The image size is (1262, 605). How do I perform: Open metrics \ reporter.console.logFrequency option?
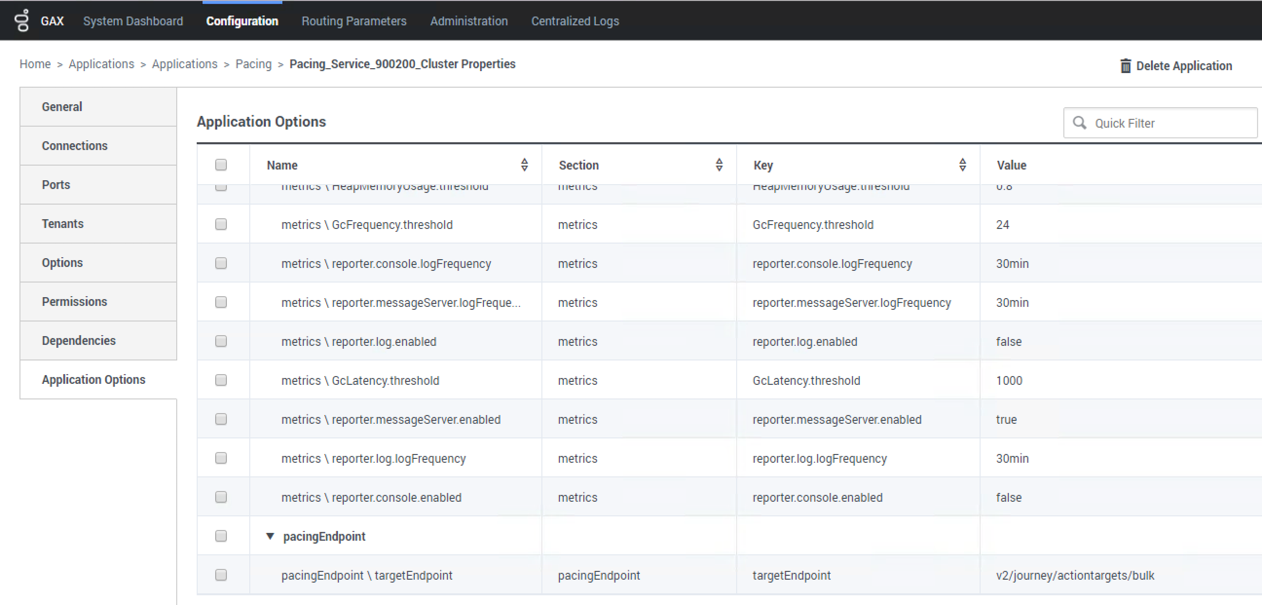tap(386, 264)
